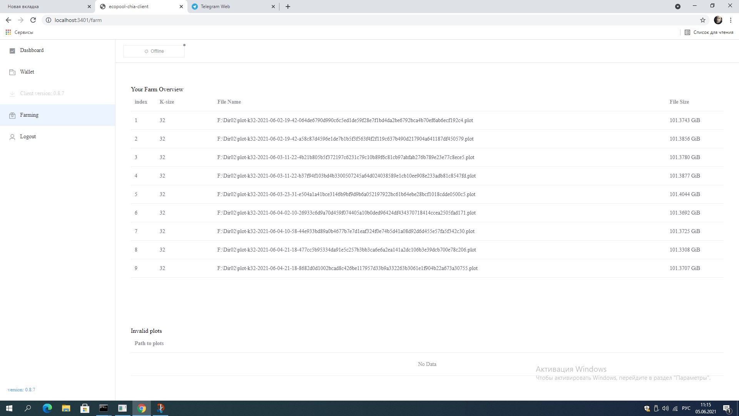Screen dimensions: 739x416
Task: Reload the localhost farm page
Action: click(33, 20)
